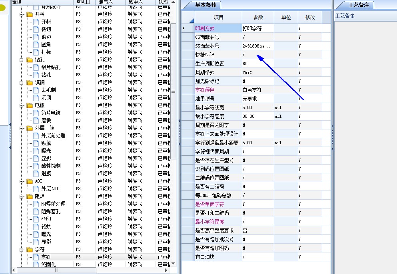Select the 外层干膜 folder icon
This screenshot has width=397, height=274.
coord(30,128)
